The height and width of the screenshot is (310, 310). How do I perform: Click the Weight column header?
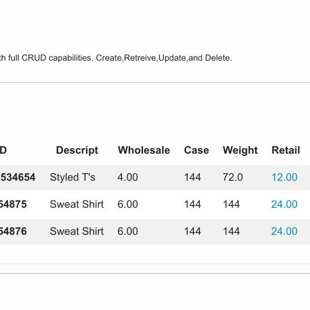pyautogui.click(x=240, y=150)
